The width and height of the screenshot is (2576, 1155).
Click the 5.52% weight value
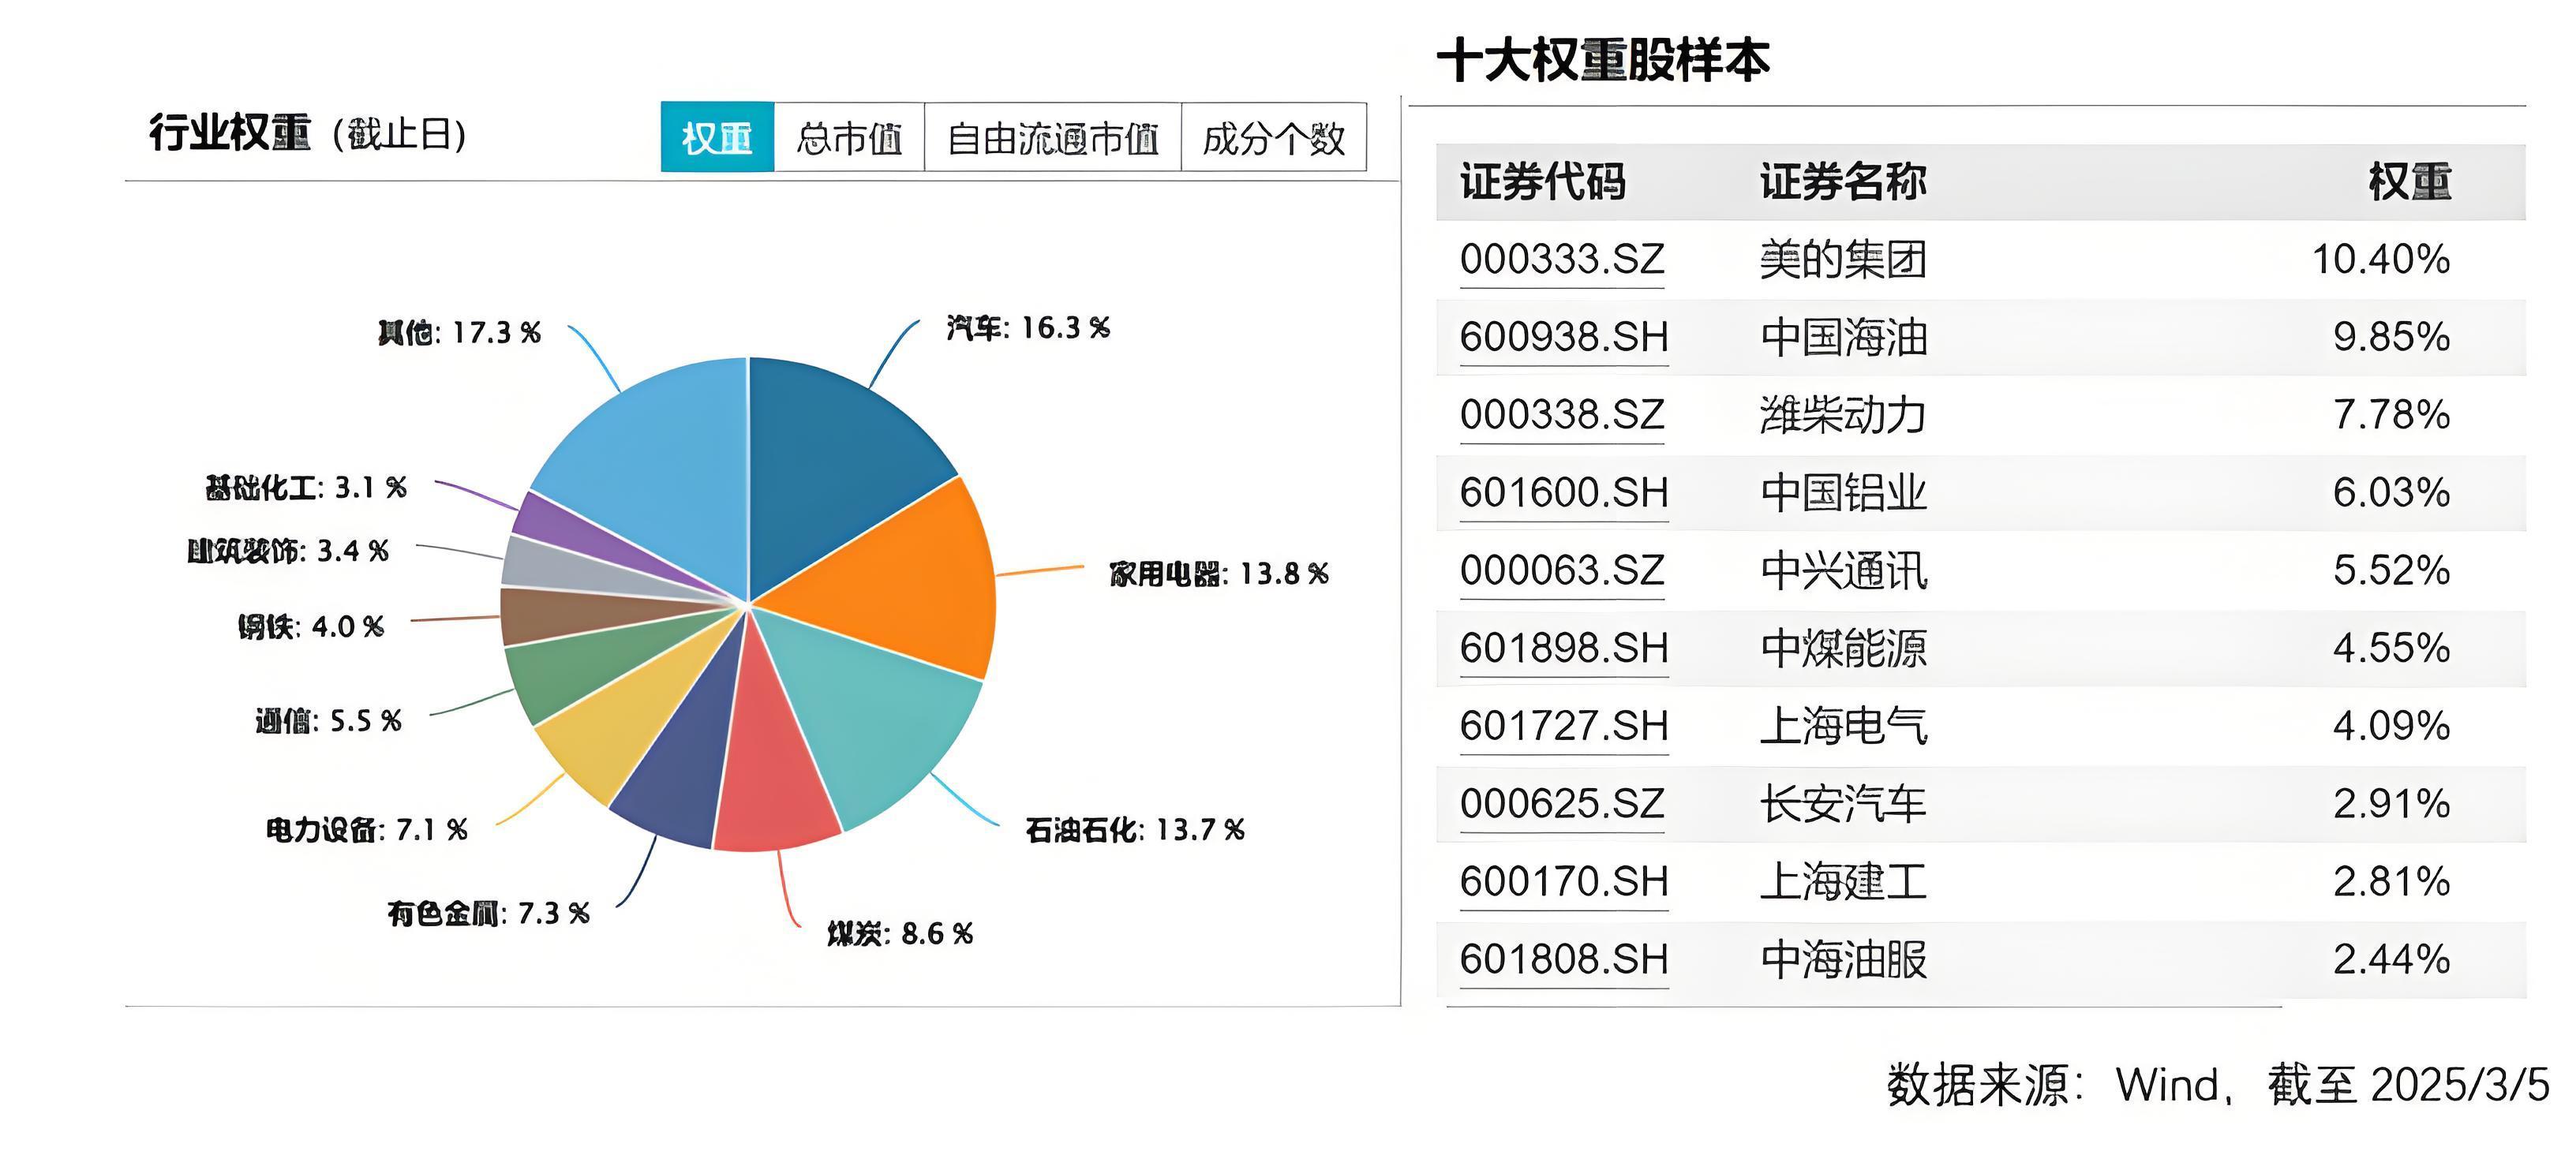pyautogui.click(x=2392, y=571)
